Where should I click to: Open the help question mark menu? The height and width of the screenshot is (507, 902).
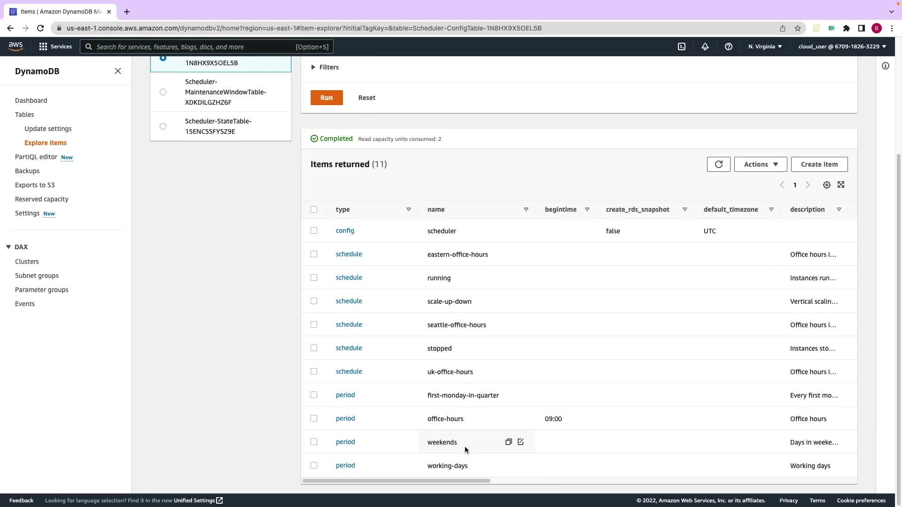pos(729,46)
